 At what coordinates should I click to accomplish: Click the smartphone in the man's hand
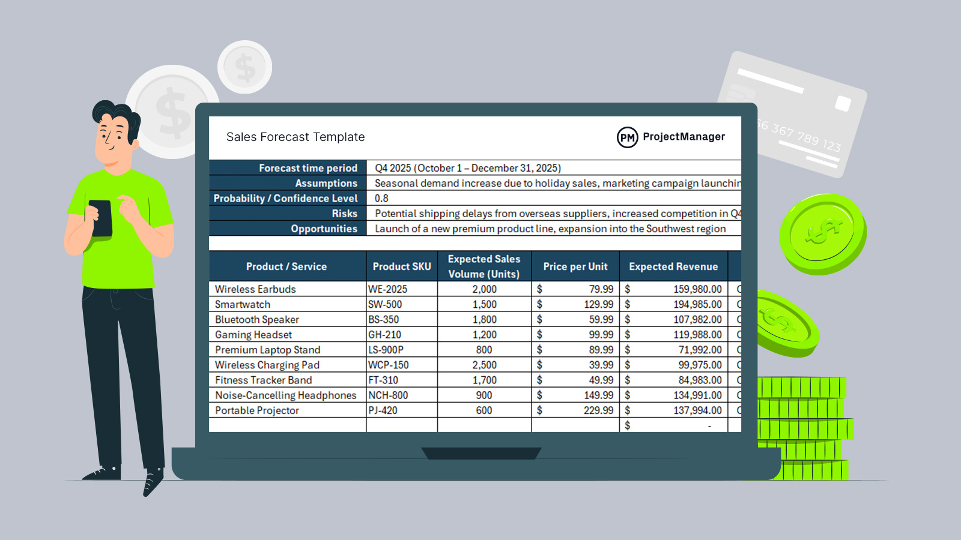(101, 217)
